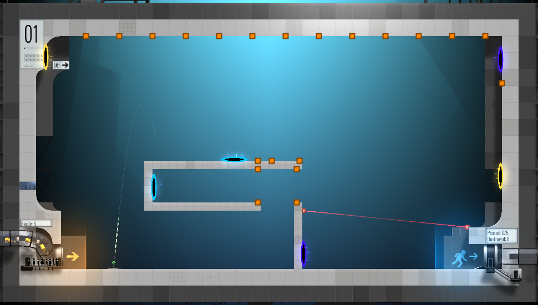Click the vertical blue portal inside the platform
Viewport: 538px width, 305px height.
point(154,187)
